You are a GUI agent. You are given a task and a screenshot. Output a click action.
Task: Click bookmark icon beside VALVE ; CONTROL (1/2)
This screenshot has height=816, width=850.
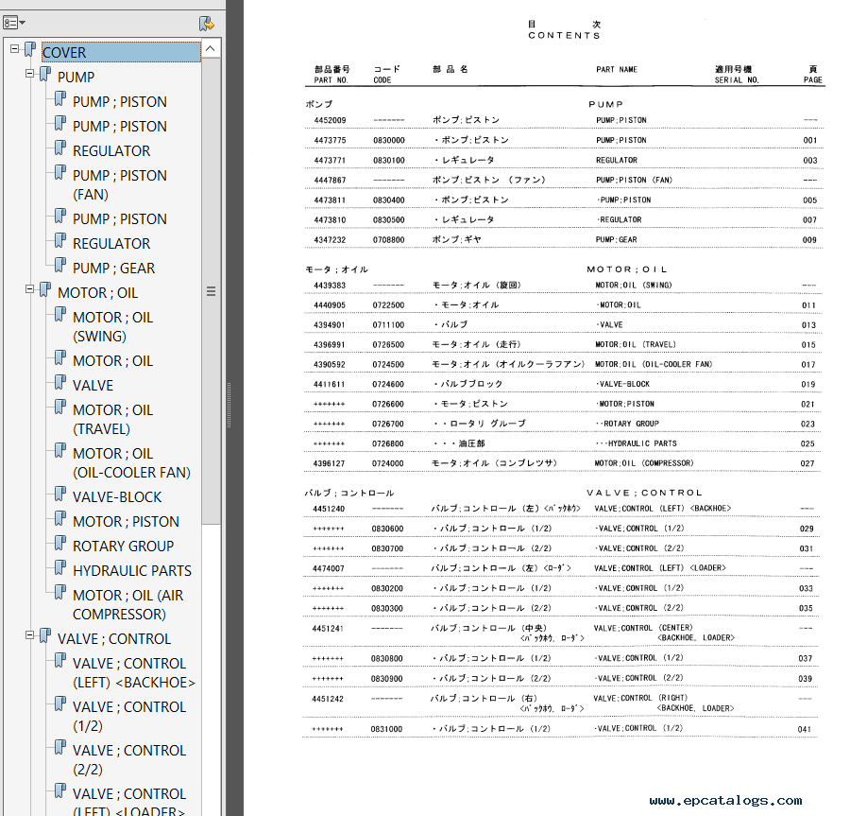point(60,704)
